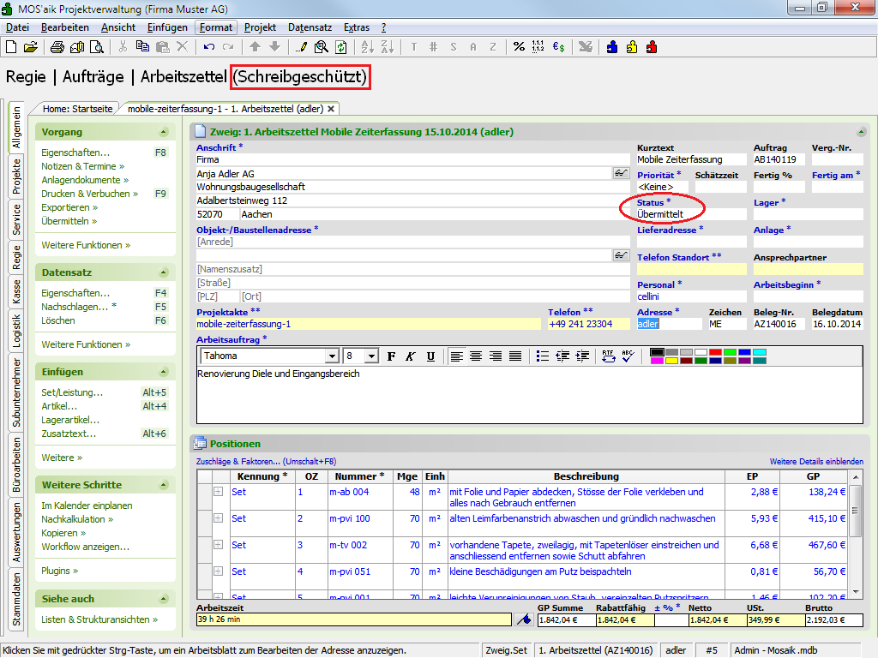Collapse the Vorgang sidebar section
This screenshot has width=878, height=658.
point(163,133)
